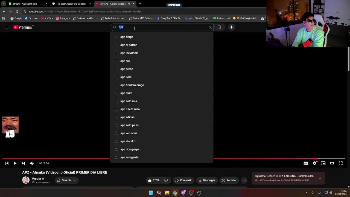
Task: Select 'apz adidas' suggestion
Action: coord(162,117)
